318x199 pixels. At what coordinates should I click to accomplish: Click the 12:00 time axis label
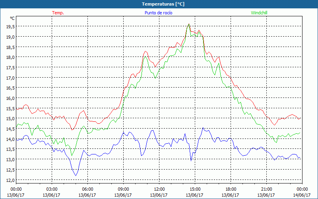coord(159,189)
